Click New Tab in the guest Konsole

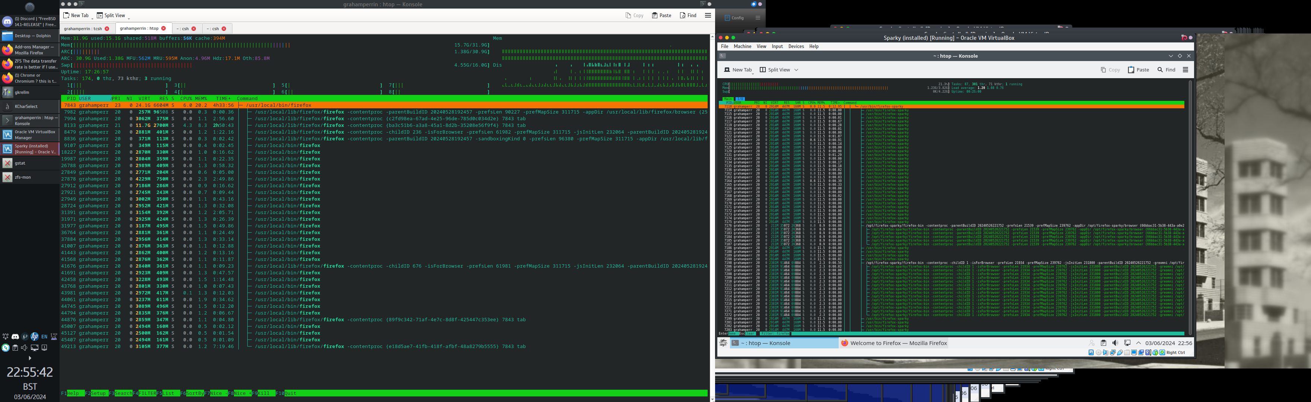(737, 70)
